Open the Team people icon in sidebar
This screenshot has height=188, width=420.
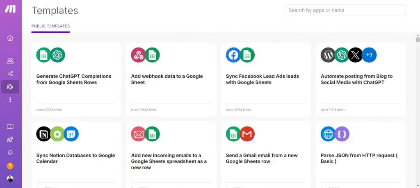click(10, 61)
